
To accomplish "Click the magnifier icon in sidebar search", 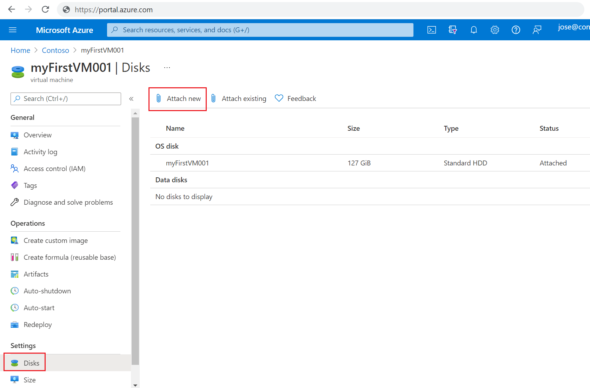I will 17,99.
